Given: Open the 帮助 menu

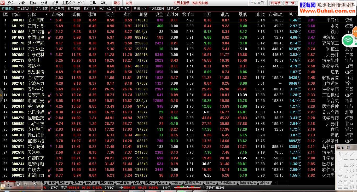Looking at the screenshot, I should (x=104, y=3).
